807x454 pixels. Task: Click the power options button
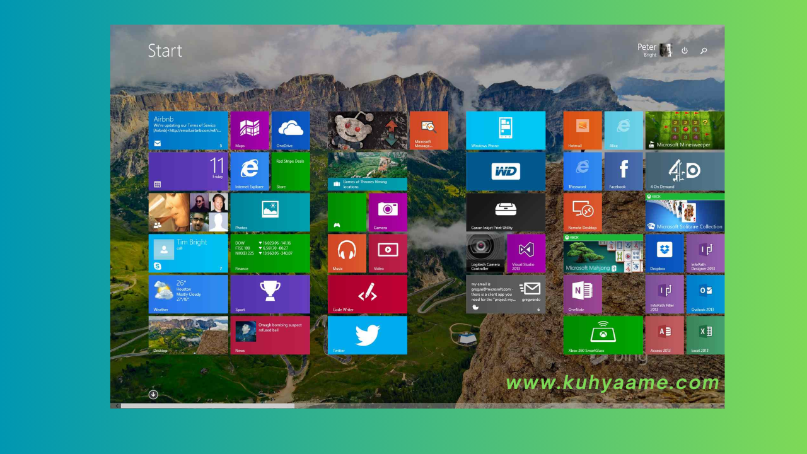685,50
